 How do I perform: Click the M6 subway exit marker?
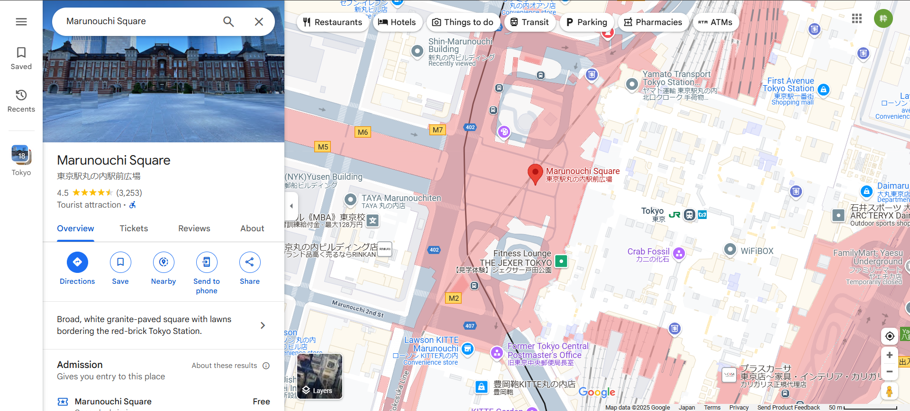tap(363, 132)
